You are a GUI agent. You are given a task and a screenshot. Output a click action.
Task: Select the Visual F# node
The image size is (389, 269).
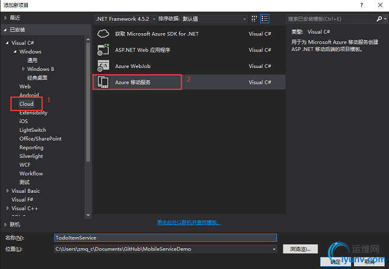22,199
